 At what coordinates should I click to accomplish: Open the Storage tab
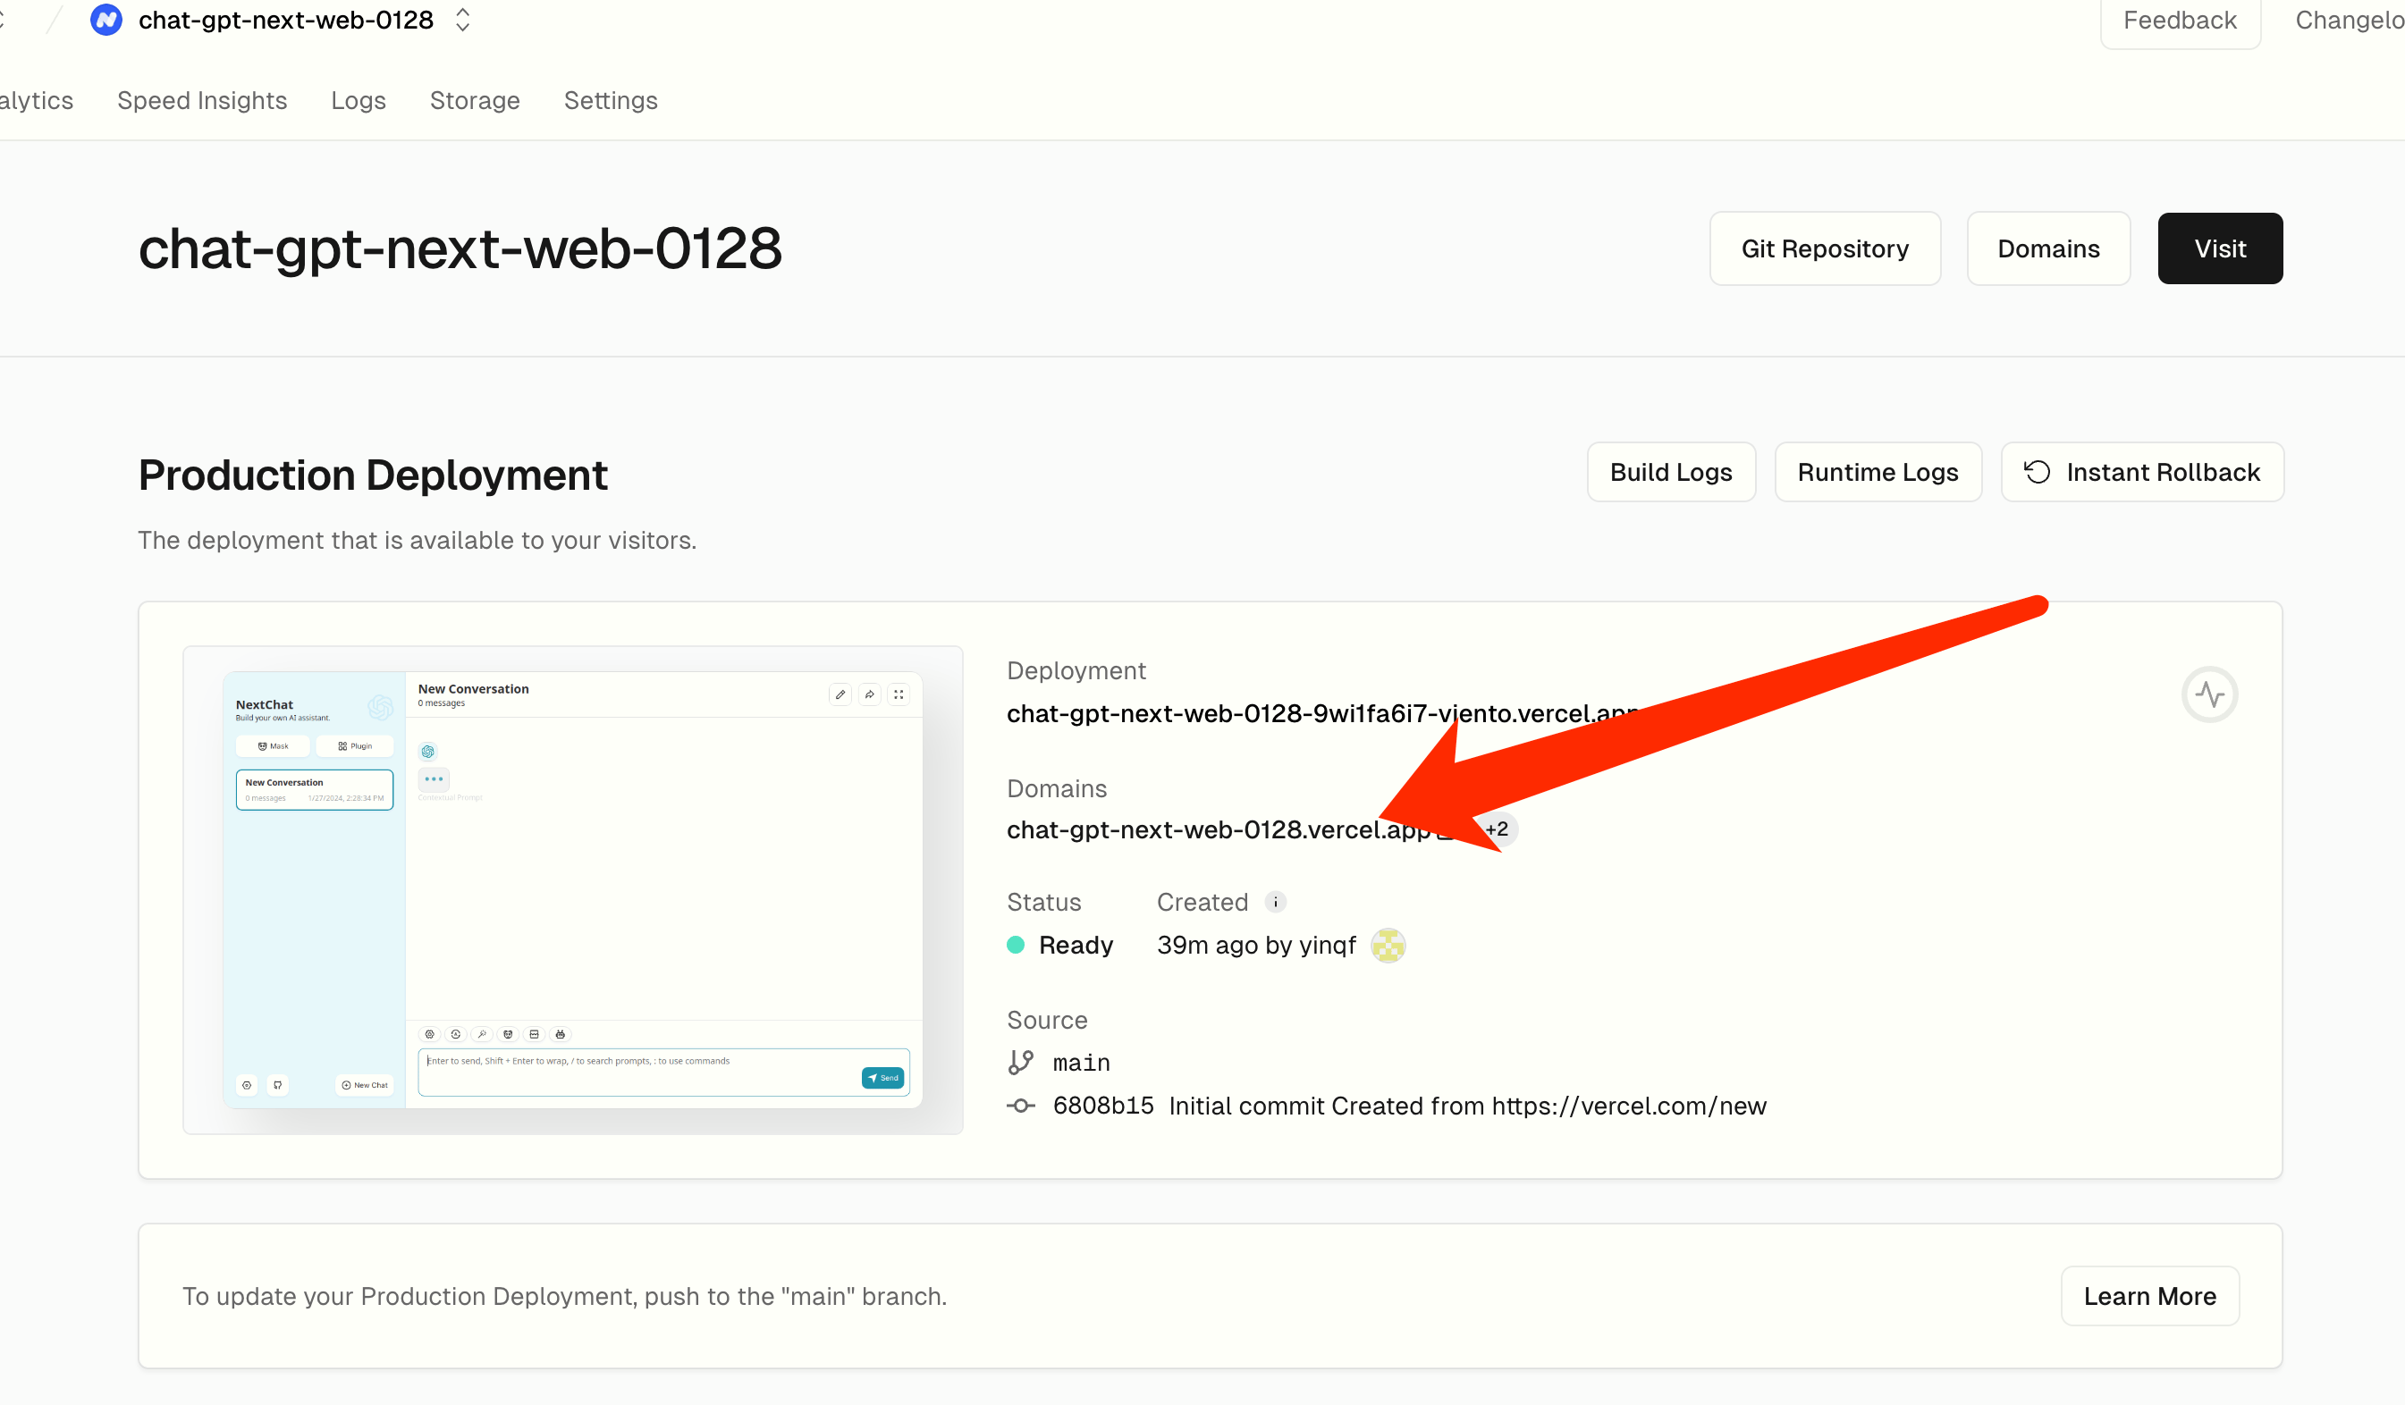click(x=475, y=100)
